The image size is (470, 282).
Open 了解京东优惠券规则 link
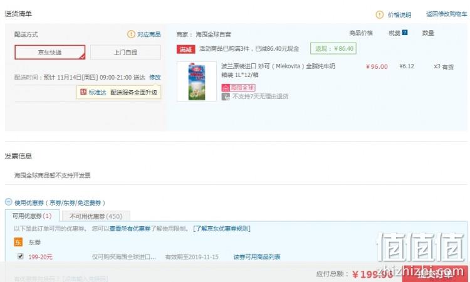click(x=222, y=229)
